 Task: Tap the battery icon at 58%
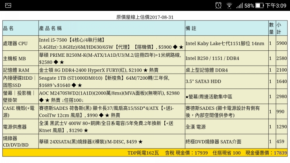coord(259,6)
